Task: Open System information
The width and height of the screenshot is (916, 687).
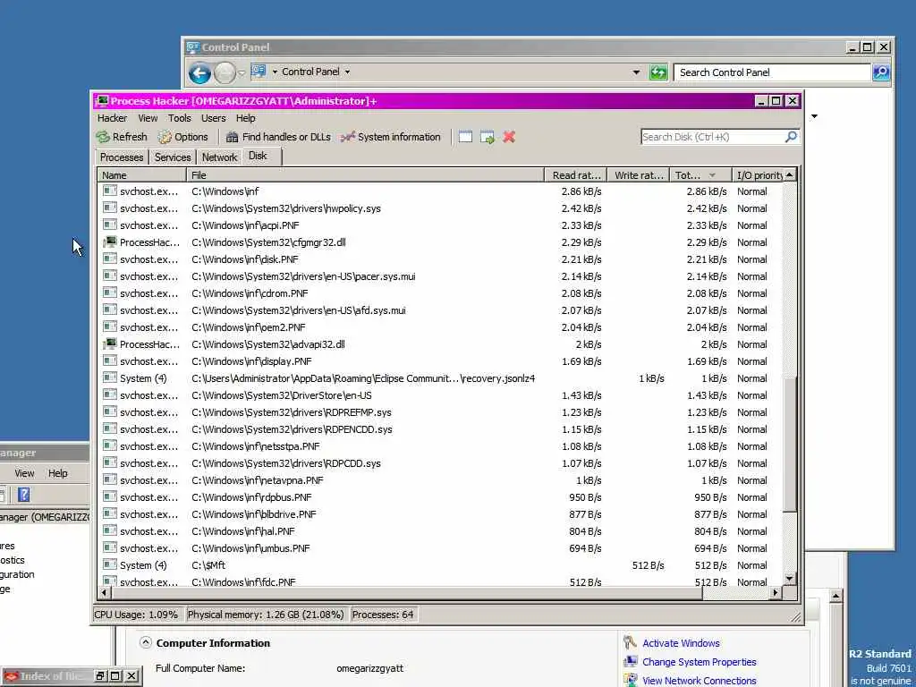Action: (x=391, y=137)
